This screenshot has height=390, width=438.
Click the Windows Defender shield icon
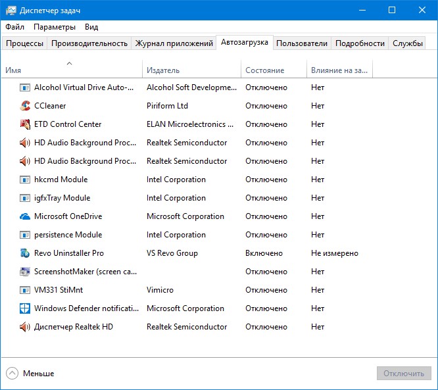coord(25,308)
